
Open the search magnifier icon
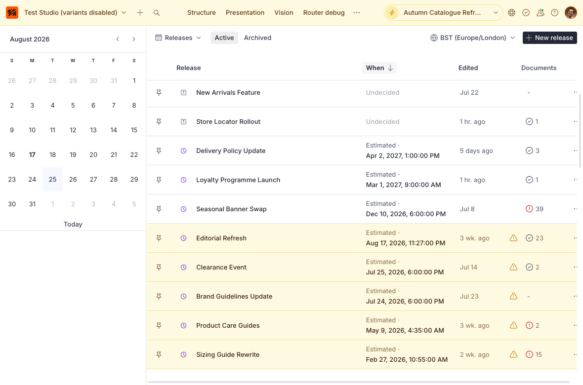click(x=157, y=13)
